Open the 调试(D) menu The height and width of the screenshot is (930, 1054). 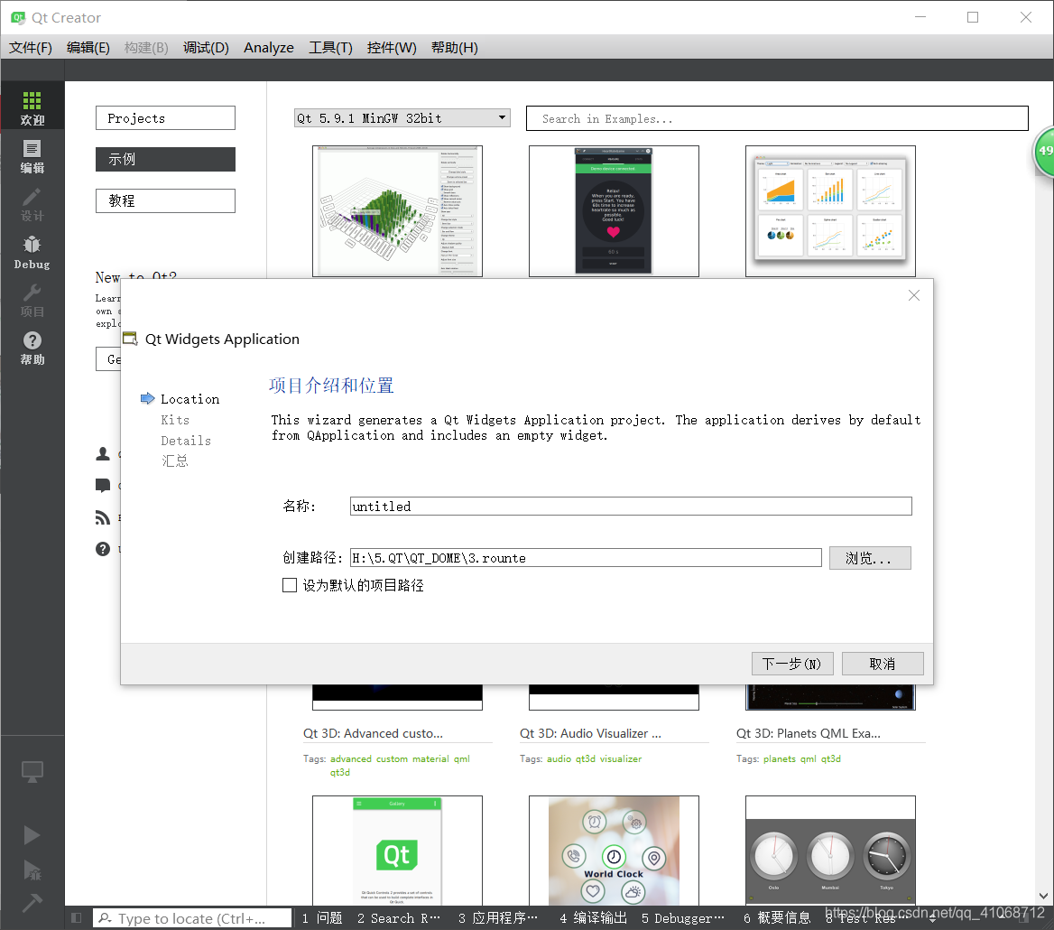(206, 48)
